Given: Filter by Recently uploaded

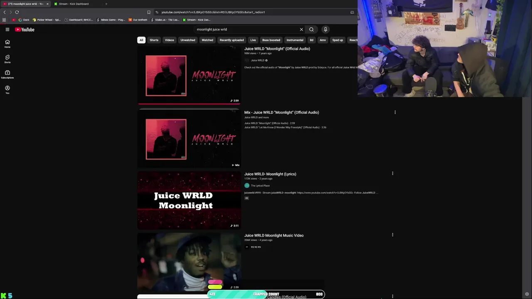Looking at the screenshot, I should (x=232, y=40).
